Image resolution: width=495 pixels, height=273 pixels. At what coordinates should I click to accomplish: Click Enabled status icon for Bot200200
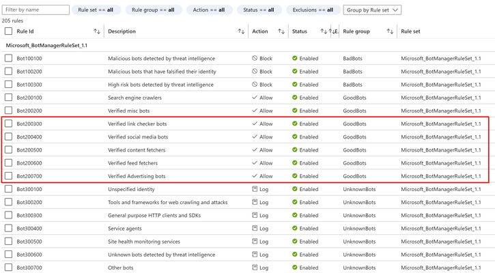[295, 111]
